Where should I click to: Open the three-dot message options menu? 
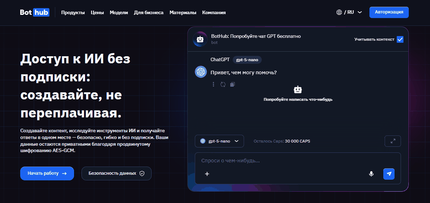click(x=214, y=84)
